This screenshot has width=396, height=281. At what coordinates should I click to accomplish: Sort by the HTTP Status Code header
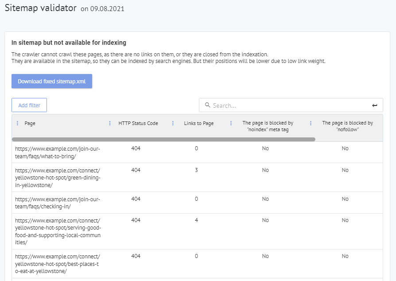tap(138, 123)
